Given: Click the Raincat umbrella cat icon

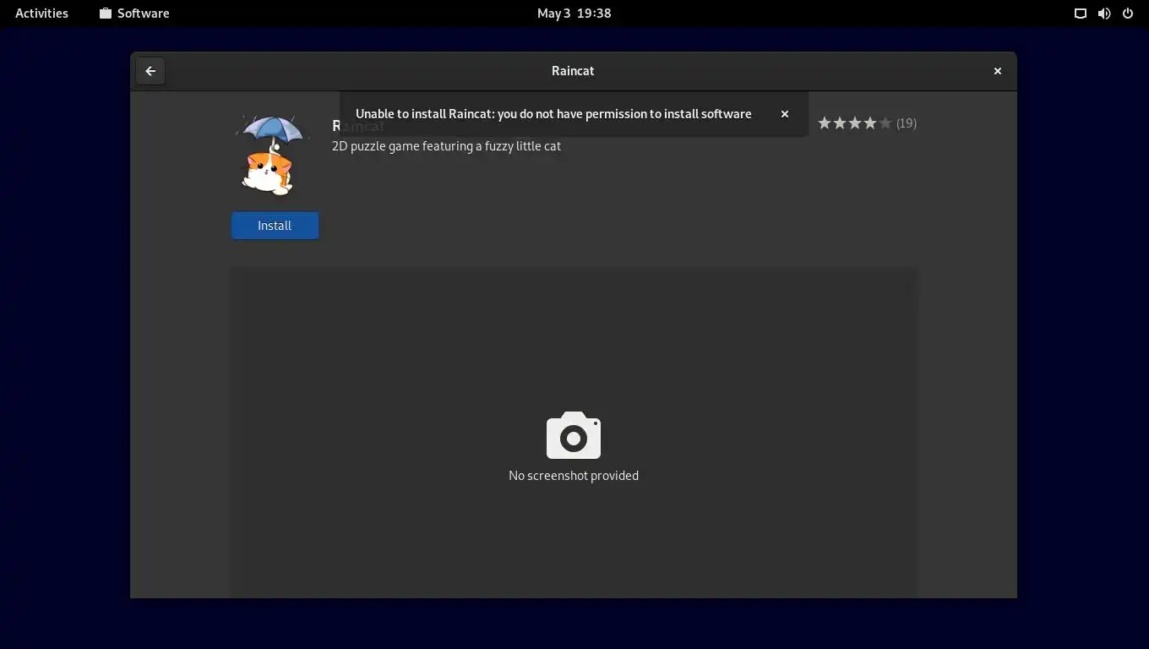Looking at the screenshot, I should (x=272, y=156).
